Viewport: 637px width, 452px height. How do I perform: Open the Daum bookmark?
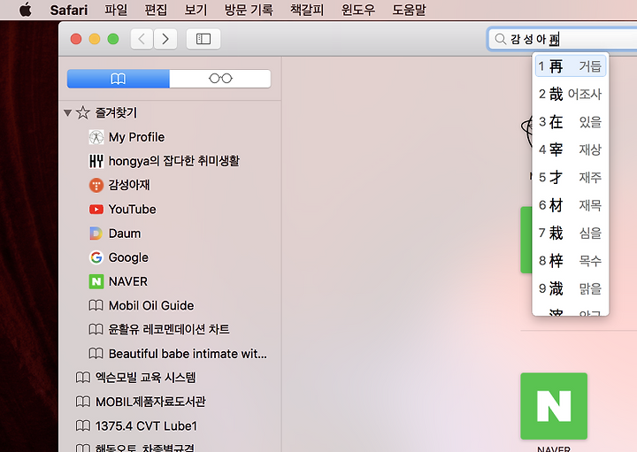click(x=125, y=234)
